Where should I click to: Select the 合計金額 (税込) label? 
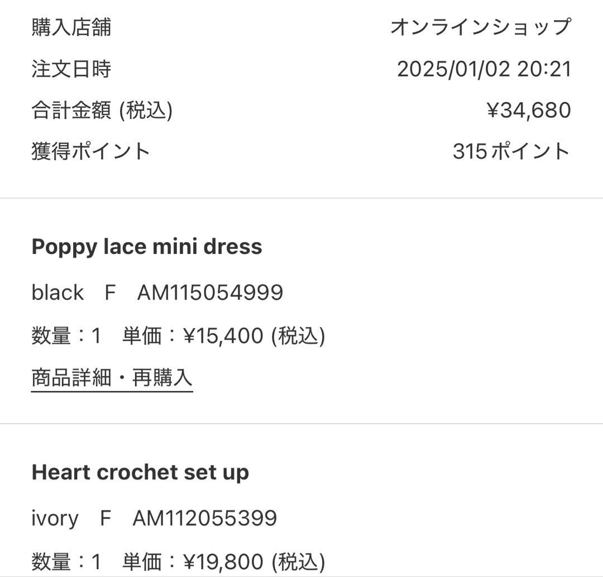pyautogui.click(x=102, y=109)
